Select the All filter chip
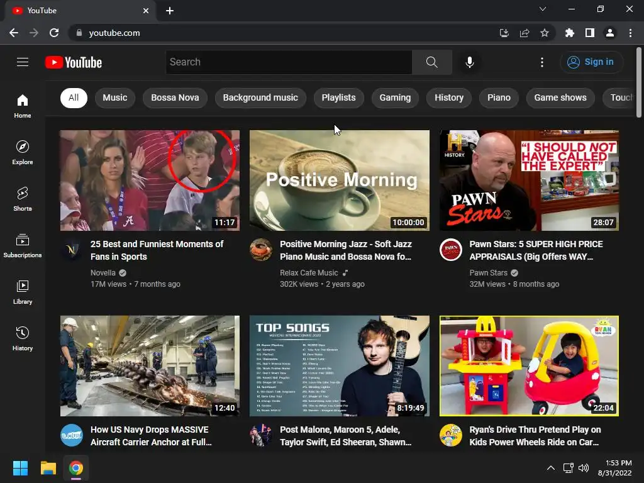The width and height of the screenshot is (644, 483). tap(74, 97)
